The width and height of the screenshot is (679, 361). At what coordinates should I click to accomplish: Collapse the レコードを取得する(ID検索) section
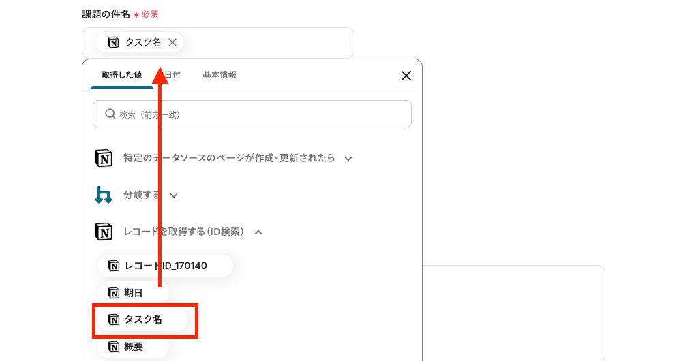(x=258, y=232)
